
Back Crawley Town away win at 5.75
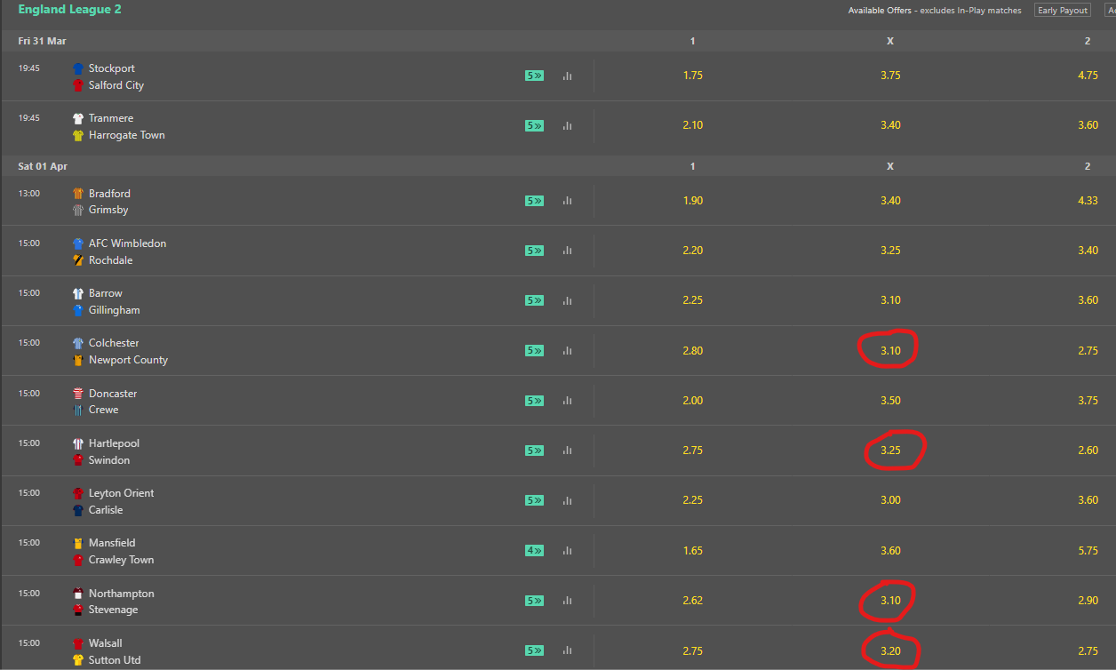pos(1088,551)
